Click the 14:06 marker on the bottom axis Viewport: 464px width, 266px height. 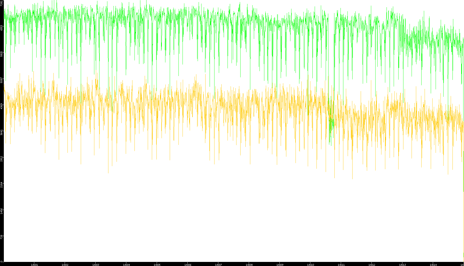188,265
